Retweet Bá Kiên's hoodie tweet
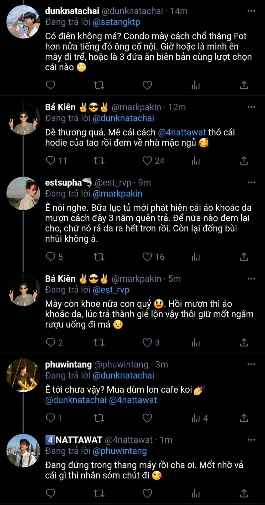This screenshot has height=505, width=265. coord(99,161)
